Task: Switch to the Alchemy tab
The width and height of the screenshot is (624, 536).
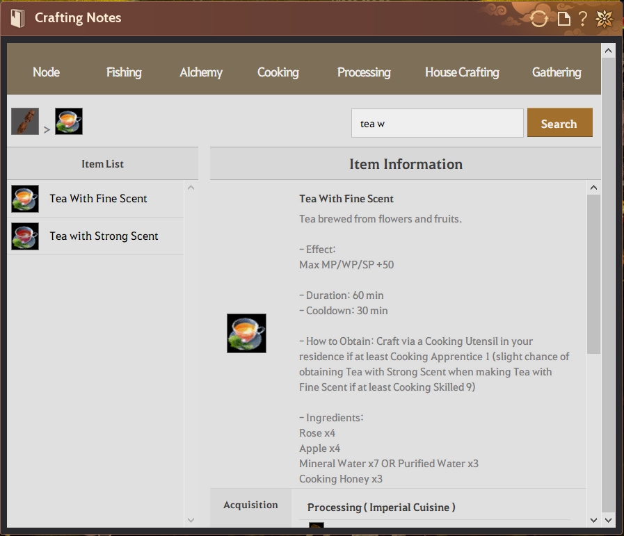Action: [x=201, y=72]
